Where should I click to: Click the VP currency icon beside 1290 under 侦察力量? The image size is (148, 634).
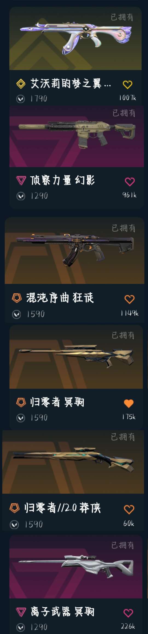(21, 196)
